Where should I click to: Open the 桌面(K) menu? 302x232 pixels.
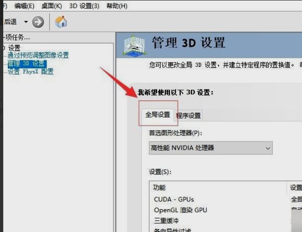[x=52, y=6]
